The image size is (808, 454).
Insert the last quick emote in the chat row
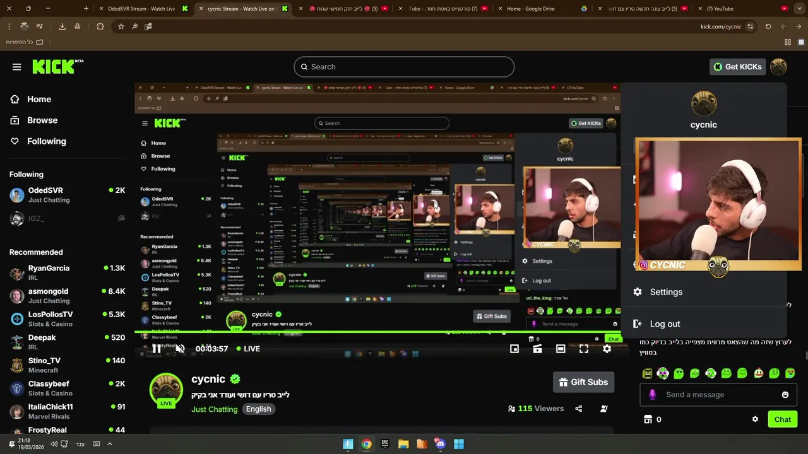(x=790, y=373)
